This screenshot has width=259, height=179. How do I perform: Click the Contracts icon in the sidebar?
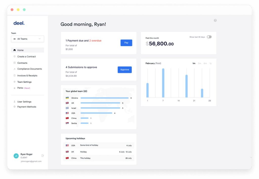coord(14,63)
